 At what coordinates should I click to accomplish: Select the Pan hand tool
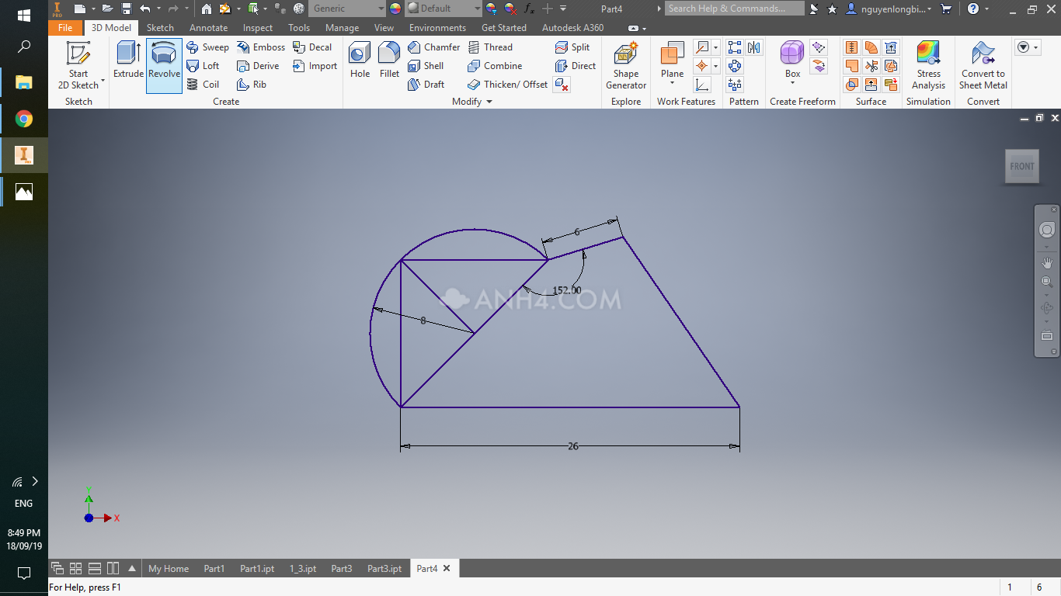click(1047, 262)
